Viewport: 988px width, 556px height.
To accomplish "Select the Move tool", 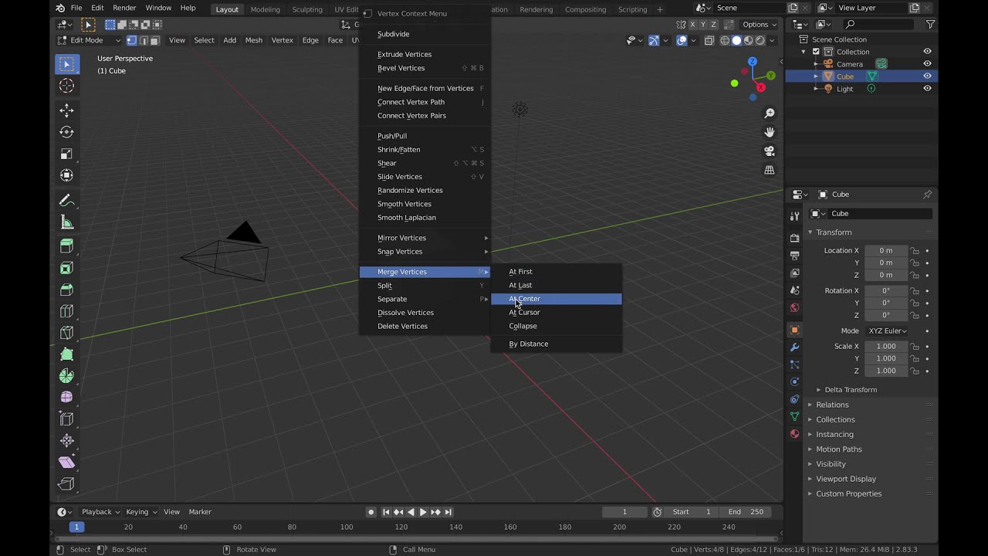I will pos(66,110).
